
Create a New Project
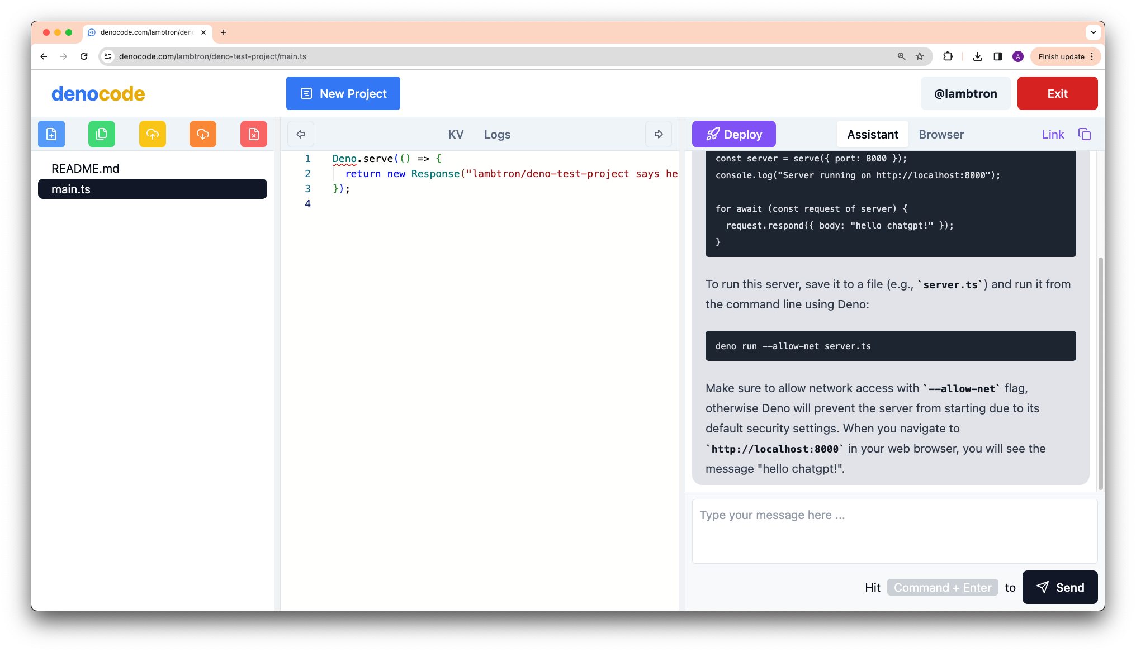point(343,93)
